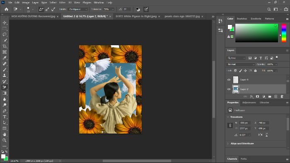Hide Layer 4 visibility eye
290x163 pixels.
tap(229, 80)
